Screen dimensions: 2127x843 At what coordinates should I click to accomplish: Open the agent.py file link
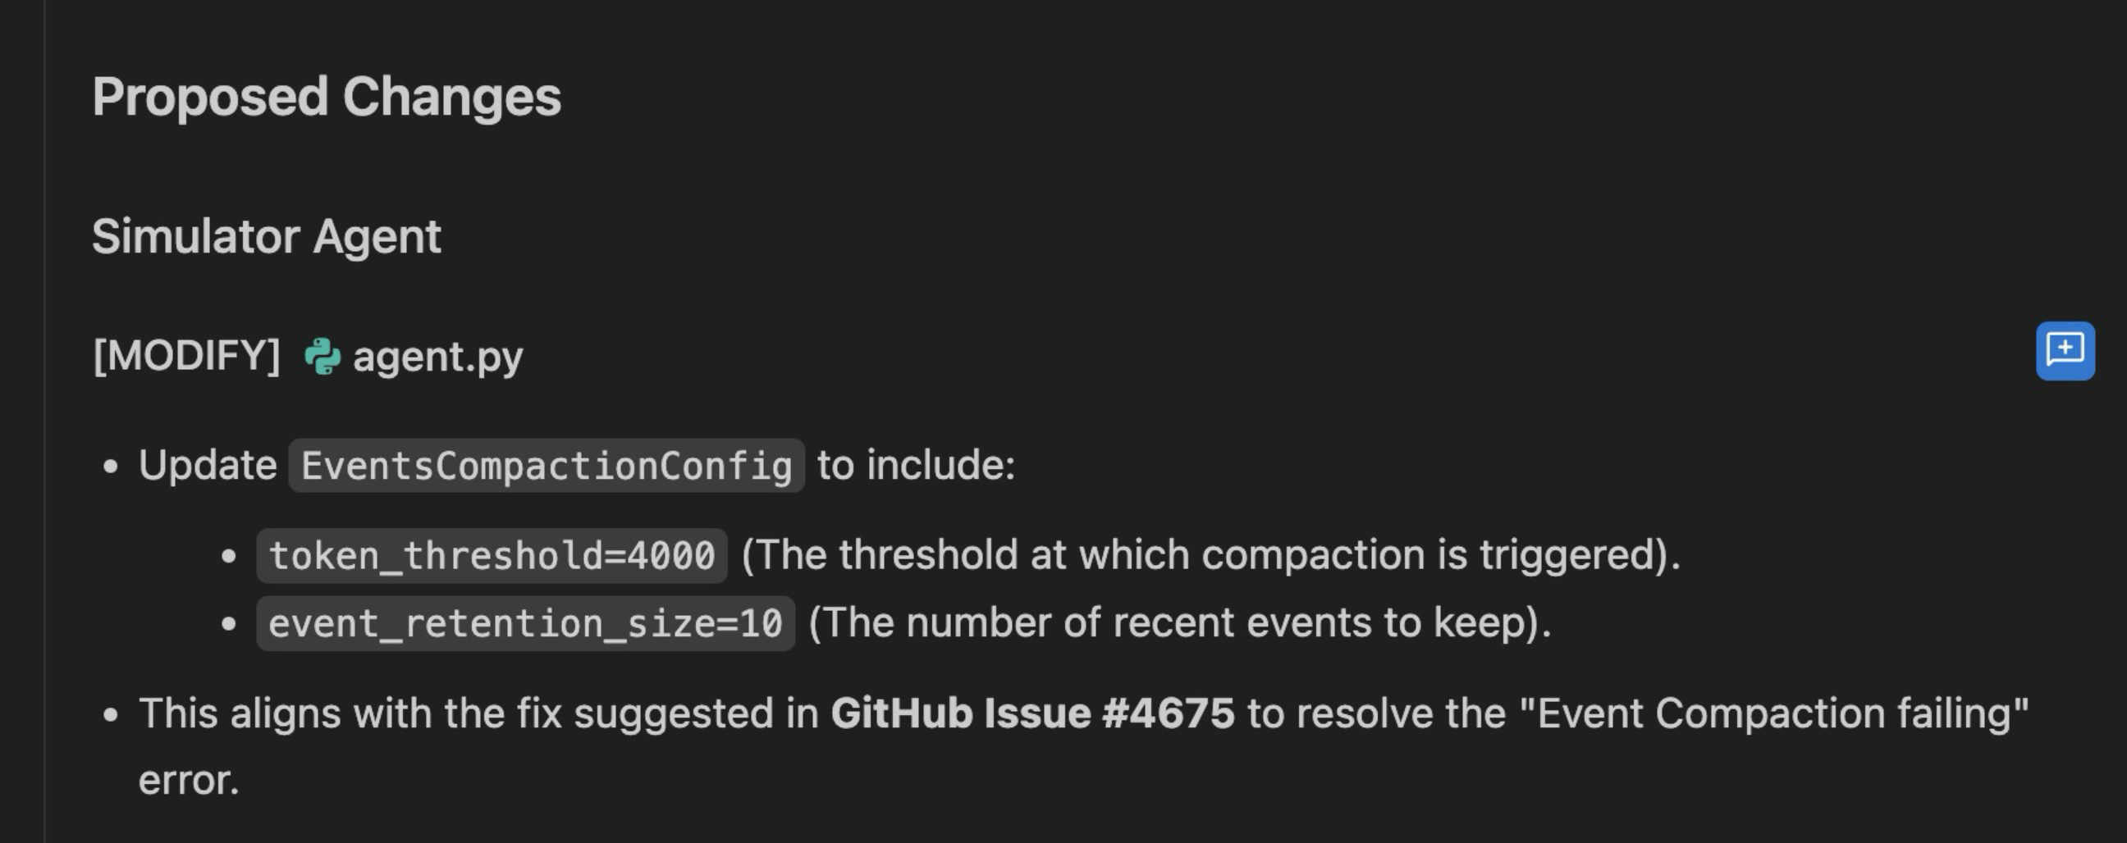[437, 358]
